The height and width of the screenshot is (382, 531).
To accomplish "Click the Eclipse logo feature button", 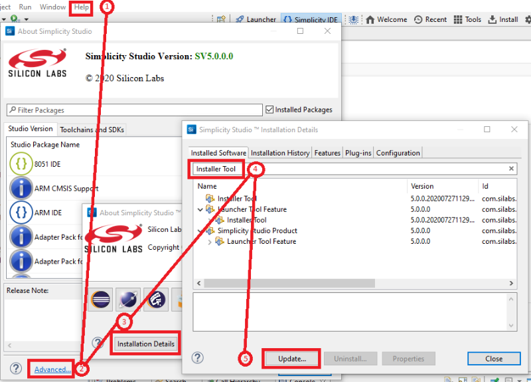I will [101, 300].
